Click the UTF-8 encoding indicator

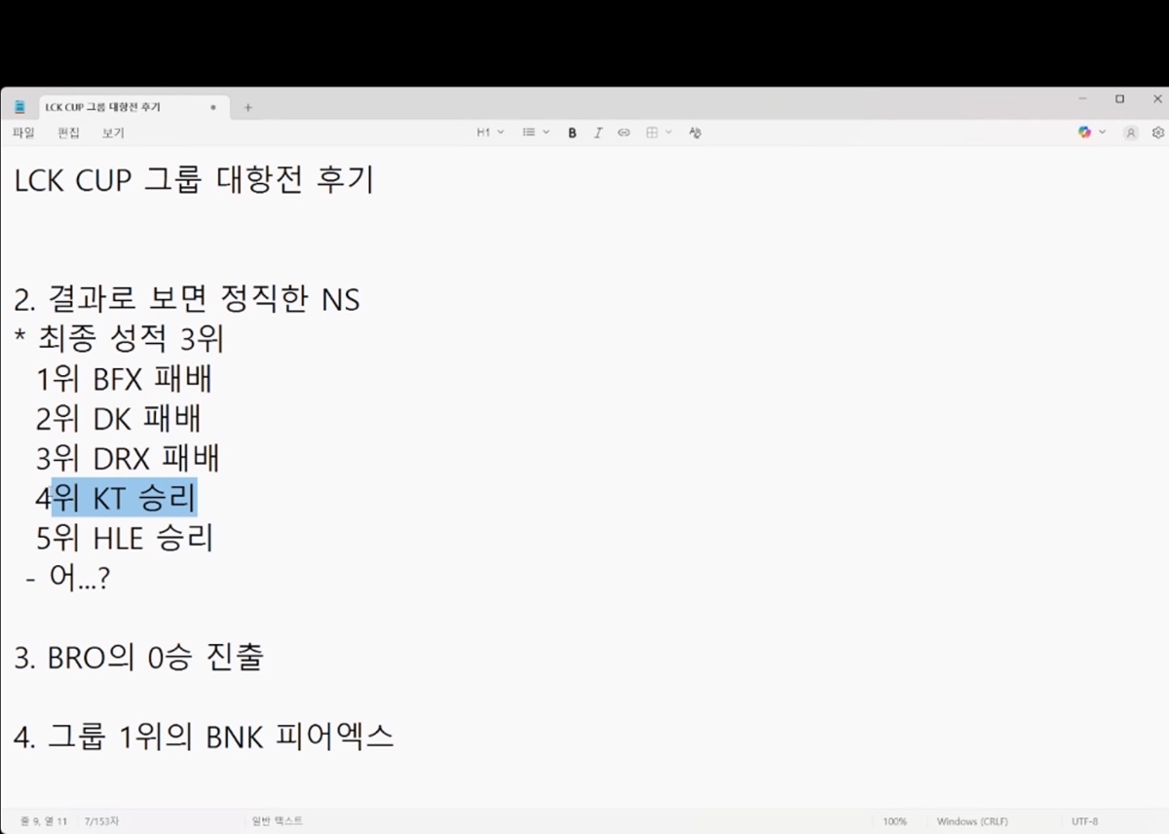click(x=1084, y=821)
